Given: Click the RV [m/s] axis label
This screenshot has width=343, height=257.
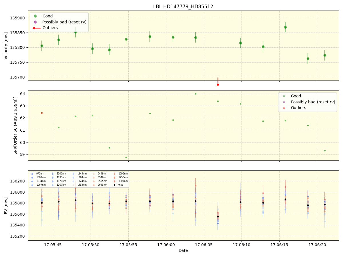Looking at the screenshot, I should point(6,205).
